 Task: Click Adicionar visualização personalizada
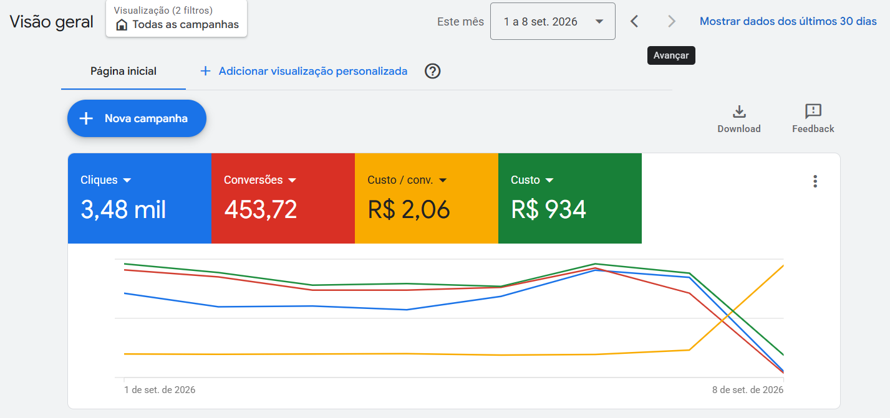tap(313, 71)
